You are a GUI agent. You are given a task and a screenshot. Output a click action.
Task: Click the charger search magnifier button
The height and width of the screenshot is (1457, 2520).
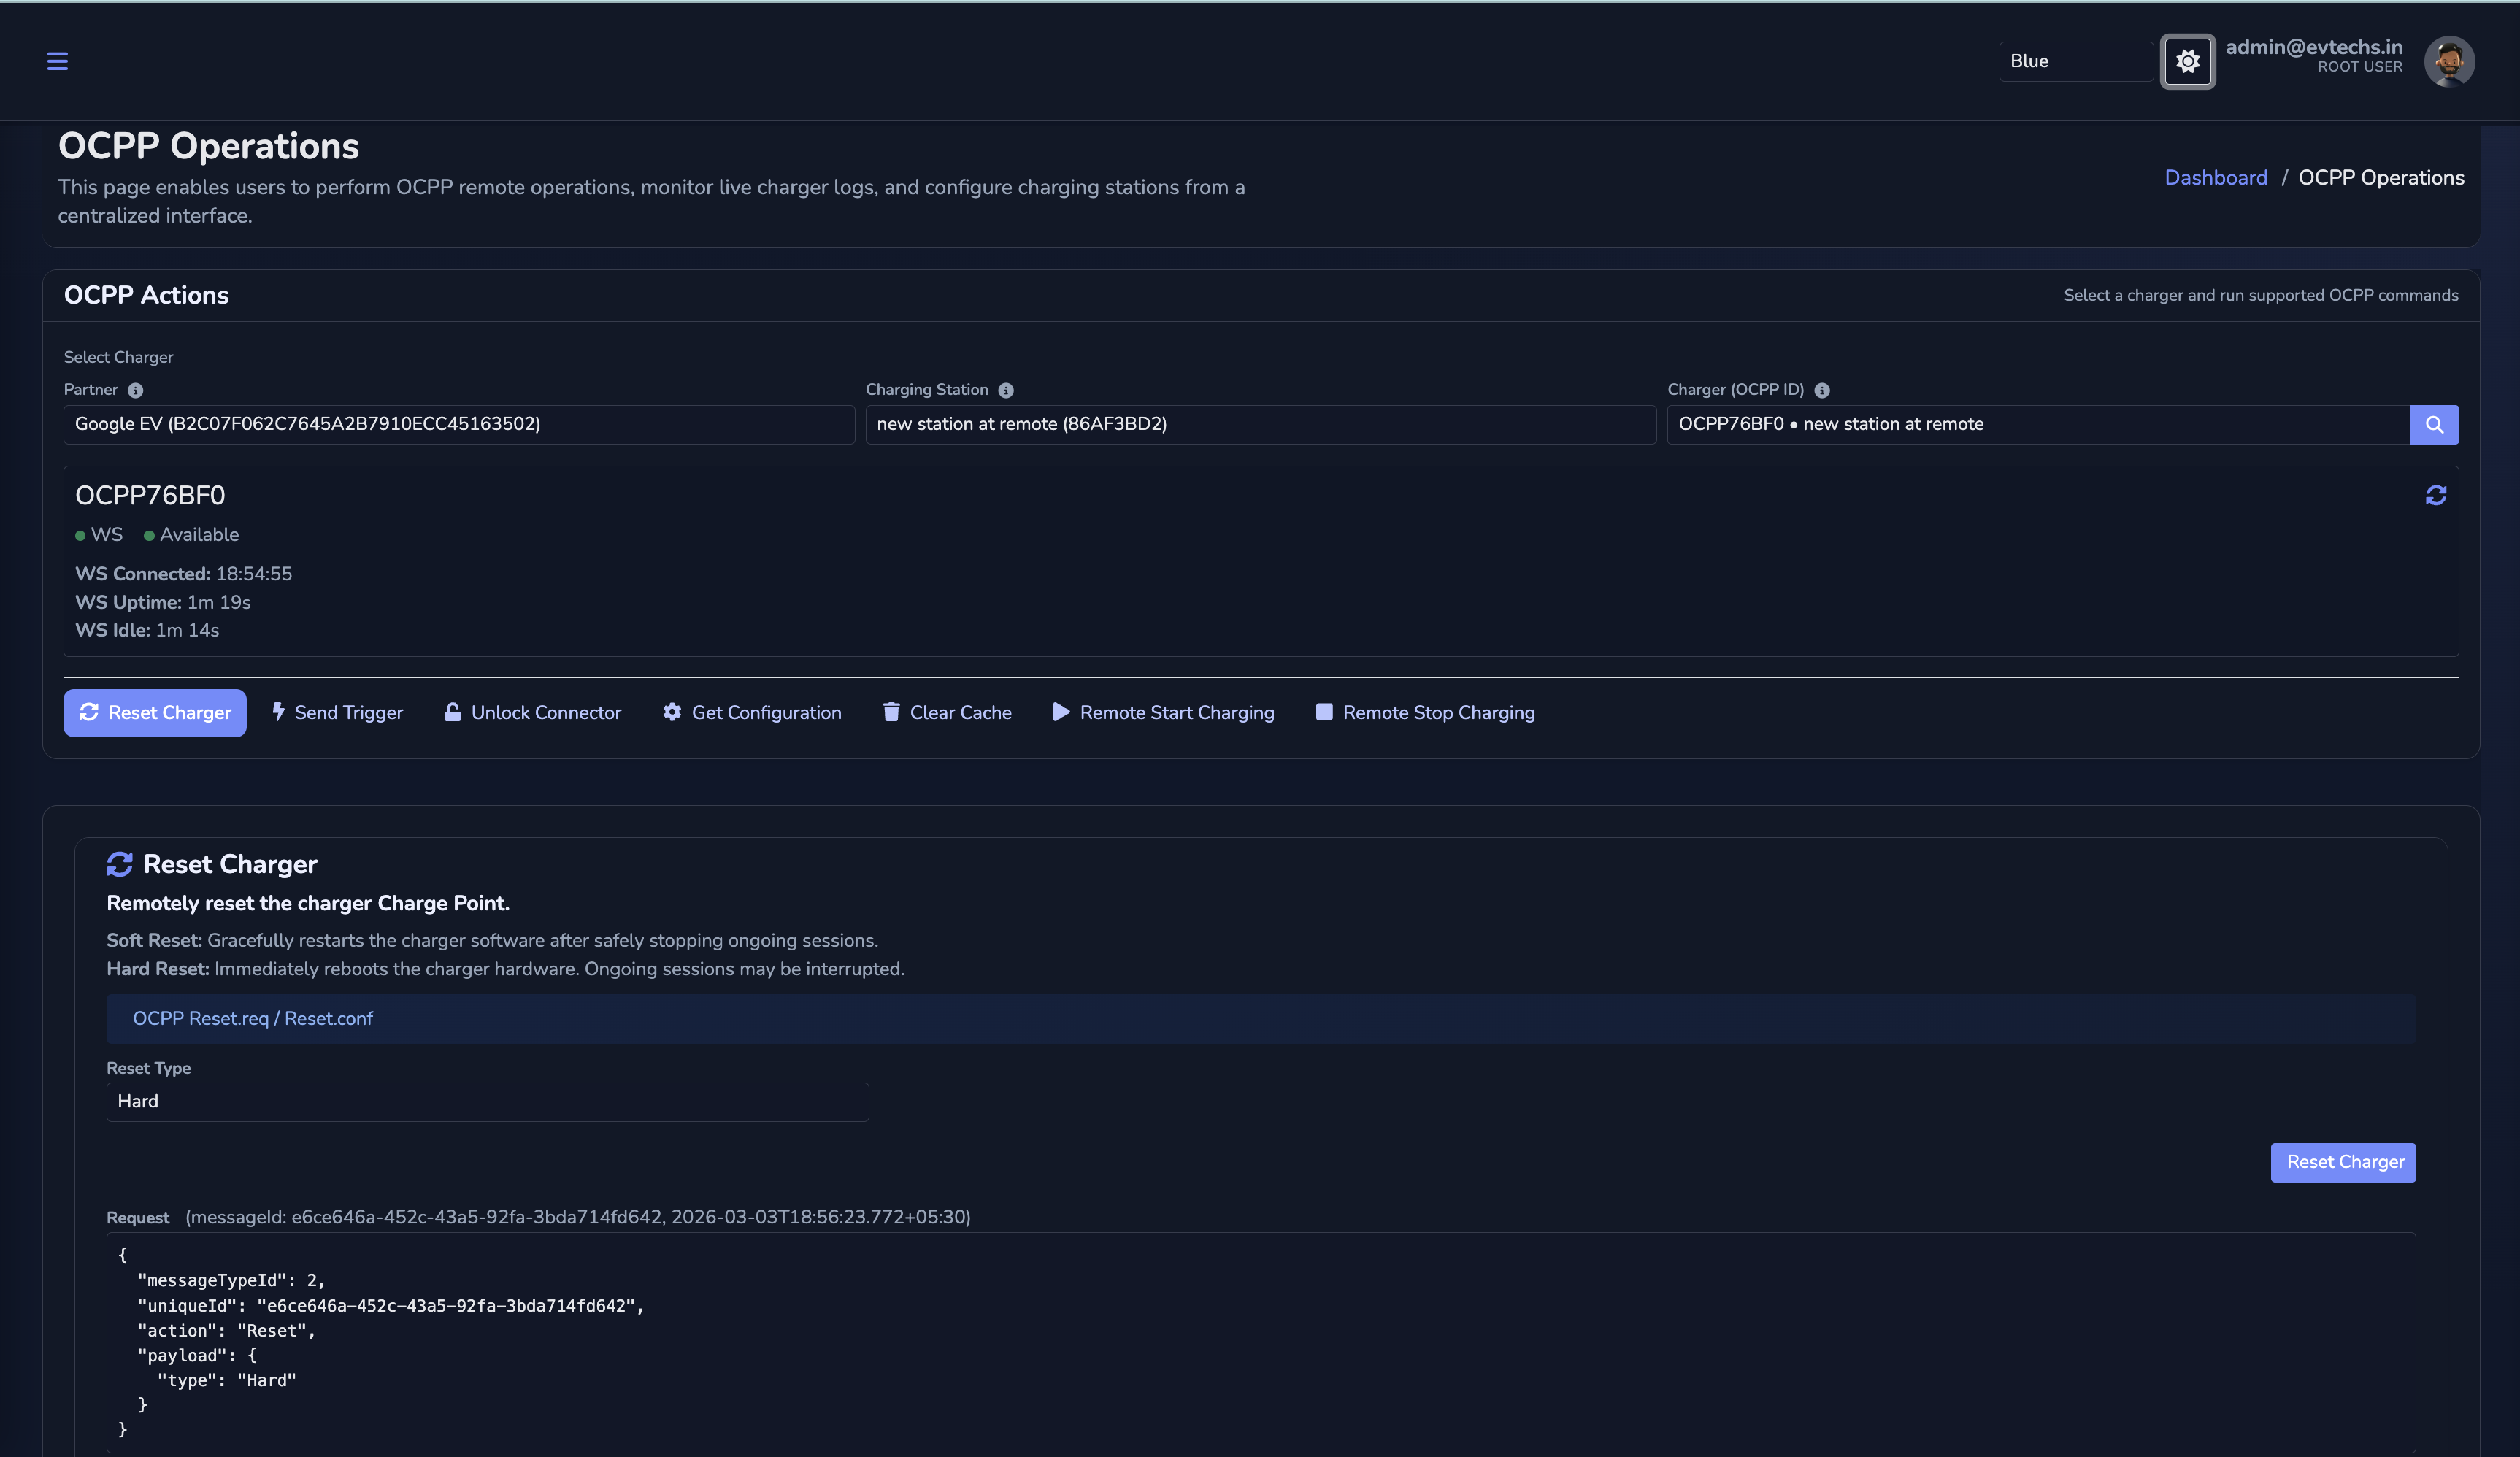click(2434, 424)
